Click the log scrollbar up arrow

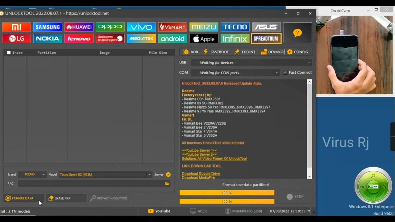pos(310,82)
